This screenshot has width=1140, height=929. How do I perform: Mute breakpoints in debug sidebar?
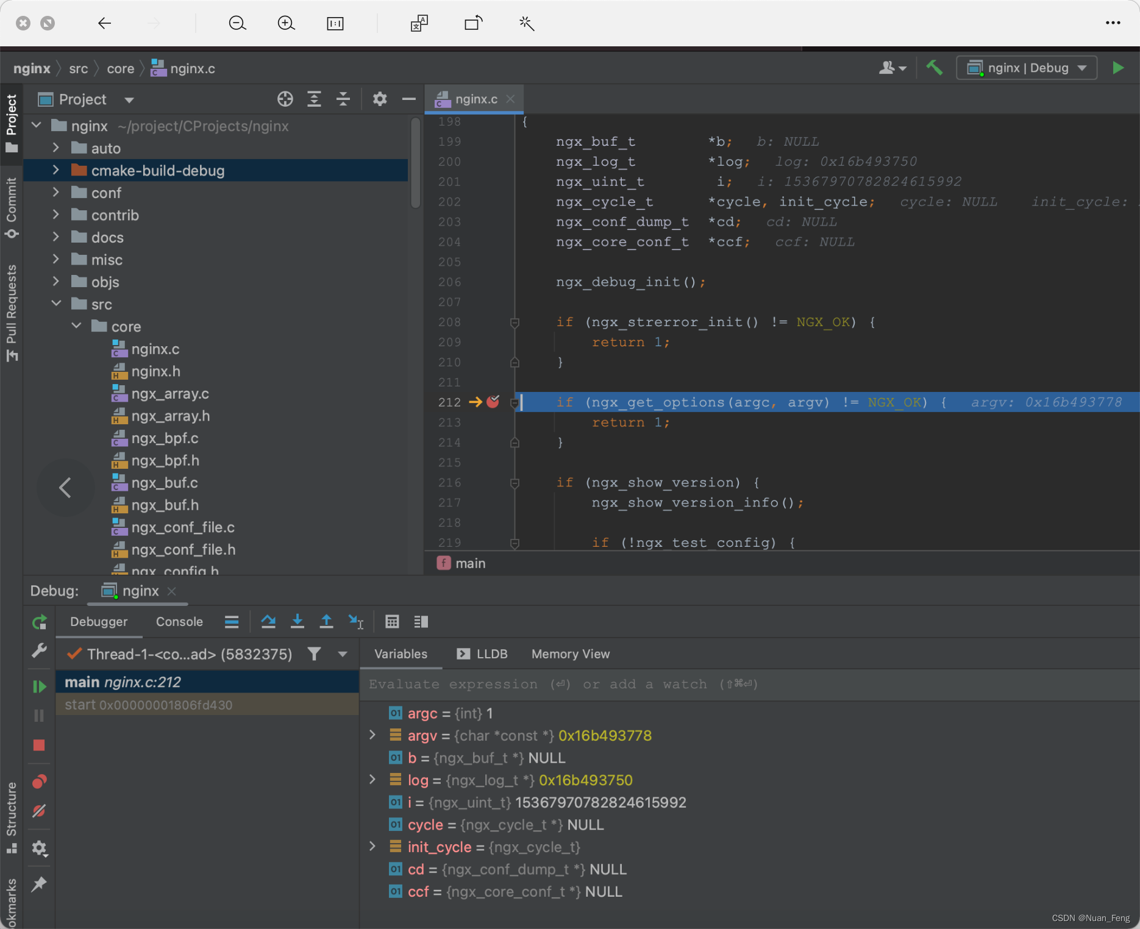pyautogui.click(x=39, y=811)
